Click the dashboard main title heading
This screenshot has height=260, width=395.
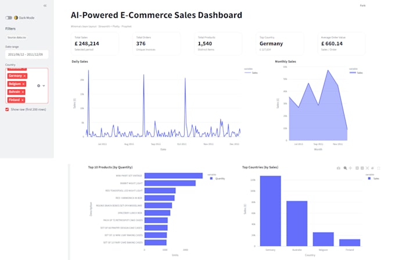(x=156, y=15)
